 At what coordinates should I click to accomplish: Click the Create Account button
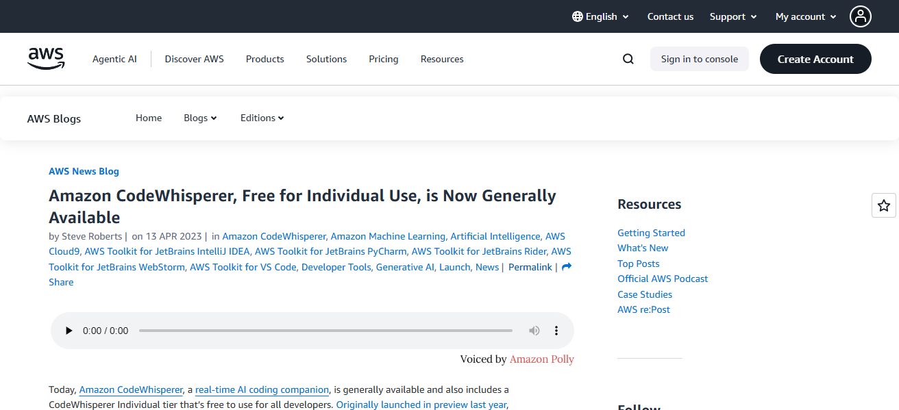815,59
